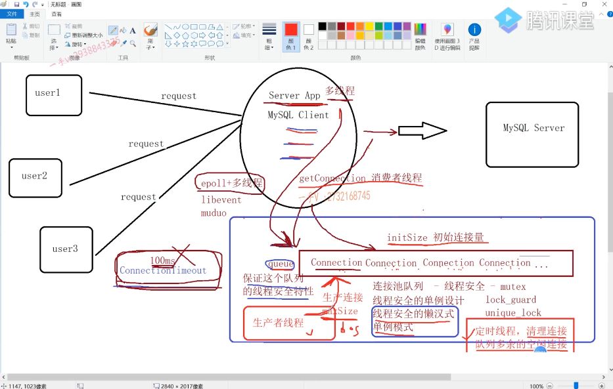
Task: Expand the 粘贴 (Paste) dropdown arrow
Action: click(11, 47)
